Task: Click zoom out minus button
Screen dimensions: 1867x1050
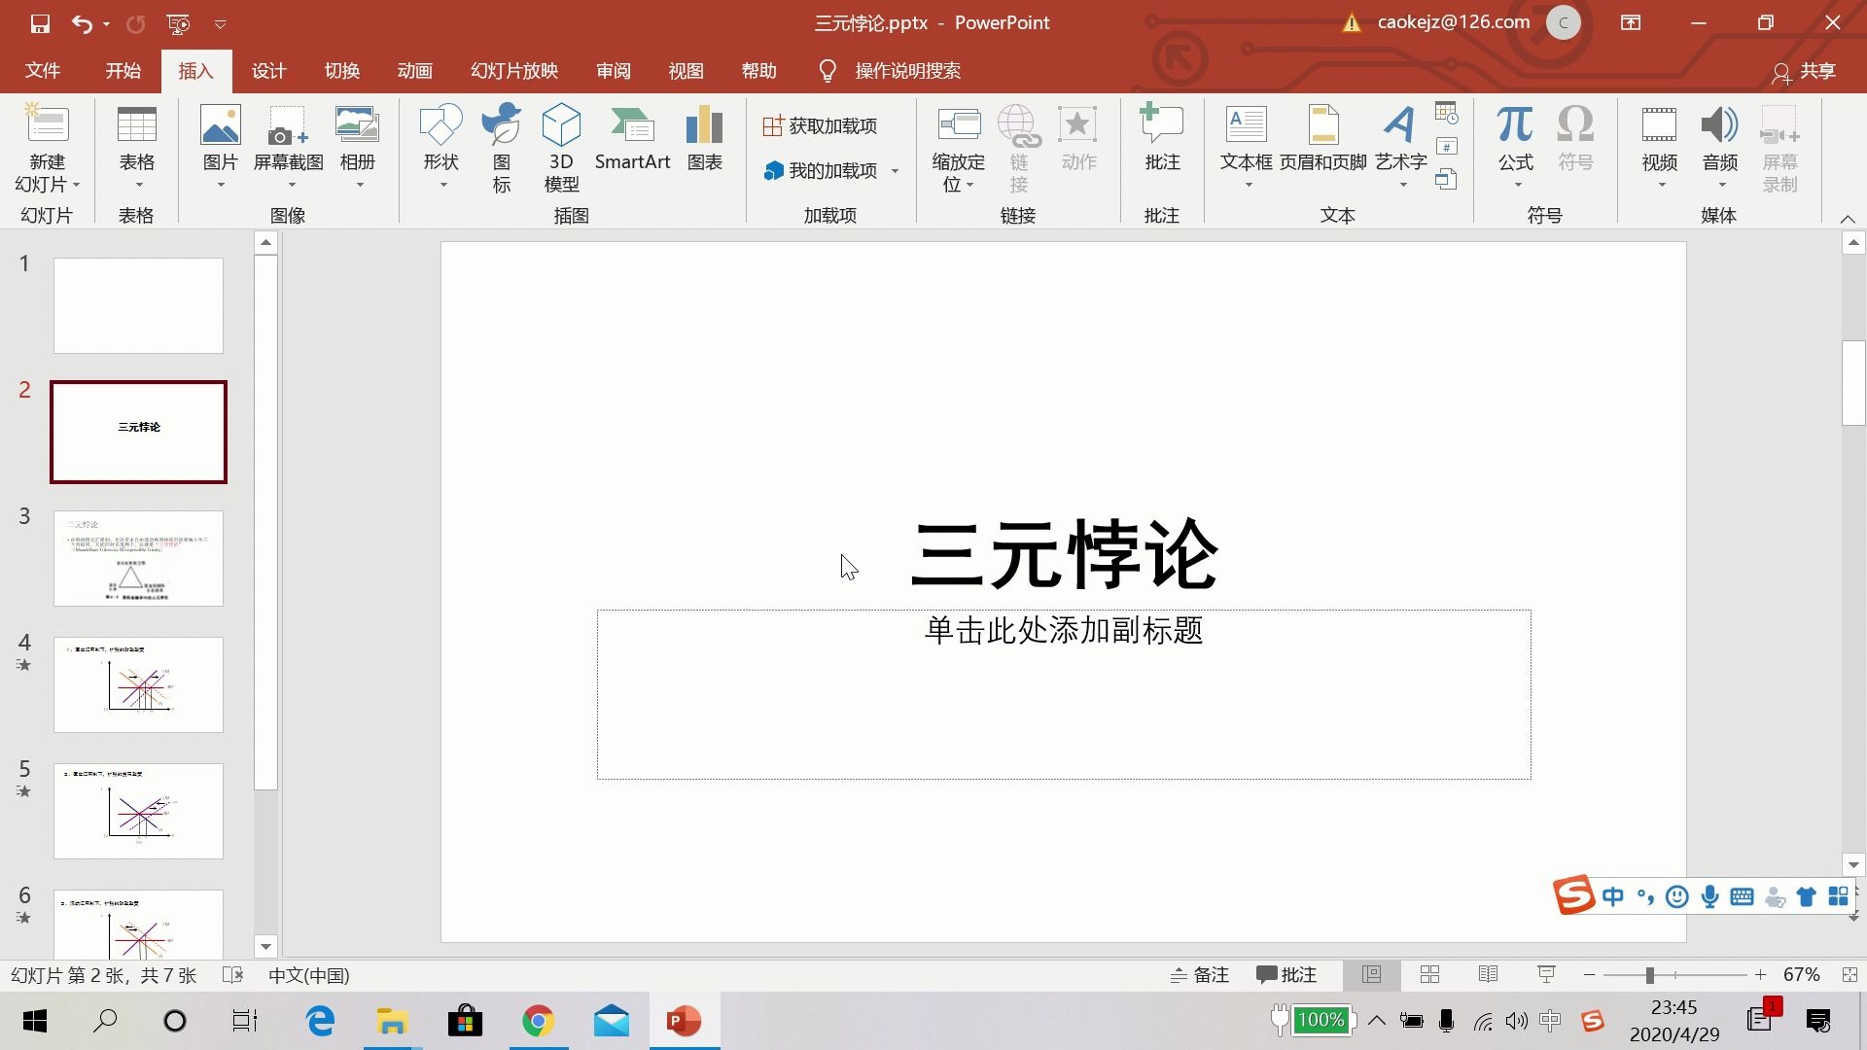Action: tap(1589, 974)
